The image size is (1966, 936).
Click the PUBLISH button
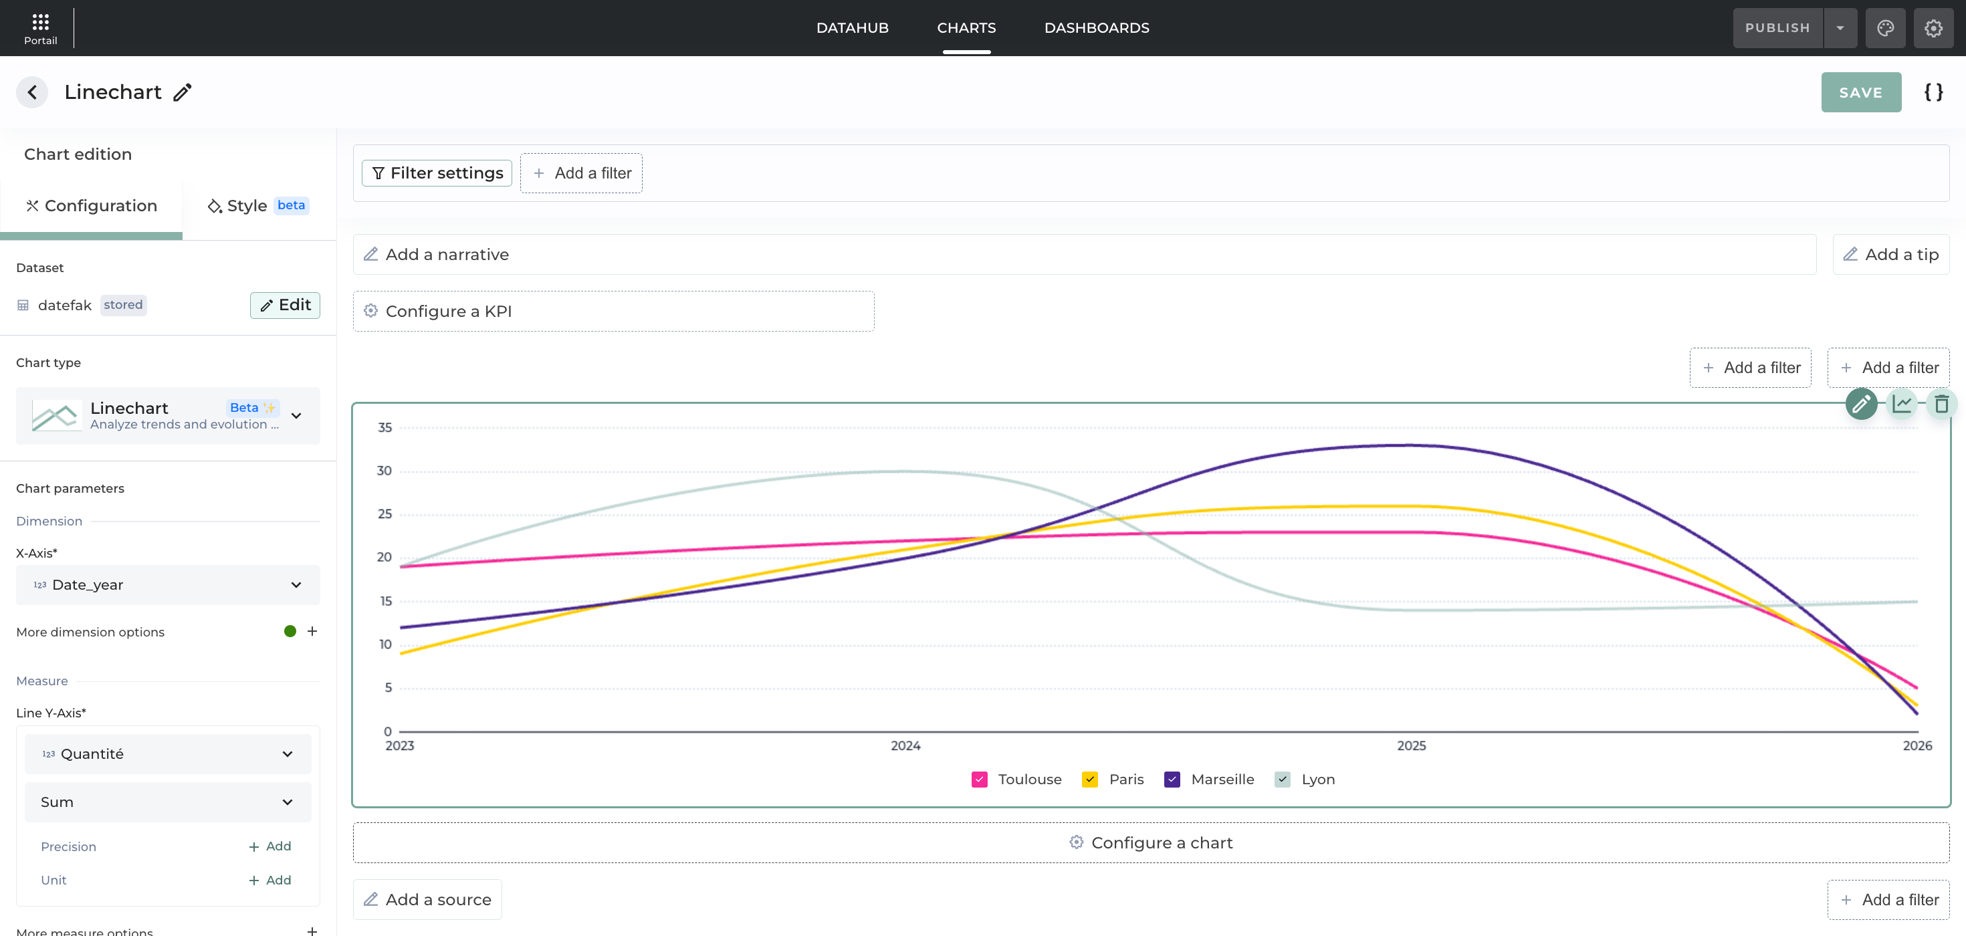pyautogui.click(x=1777, y=28)
